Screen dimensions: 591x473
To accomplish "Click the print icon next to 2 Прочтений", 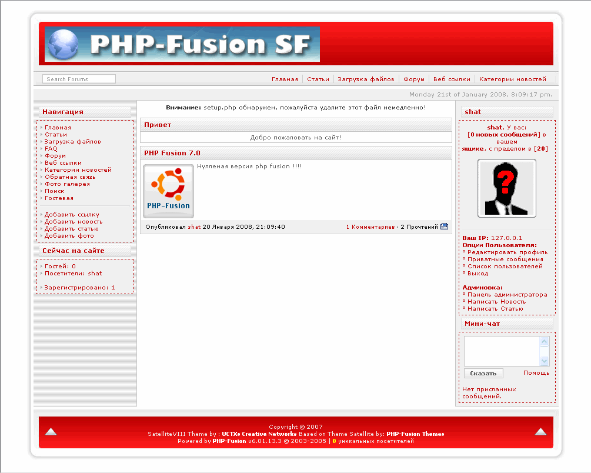I will 444,226.
